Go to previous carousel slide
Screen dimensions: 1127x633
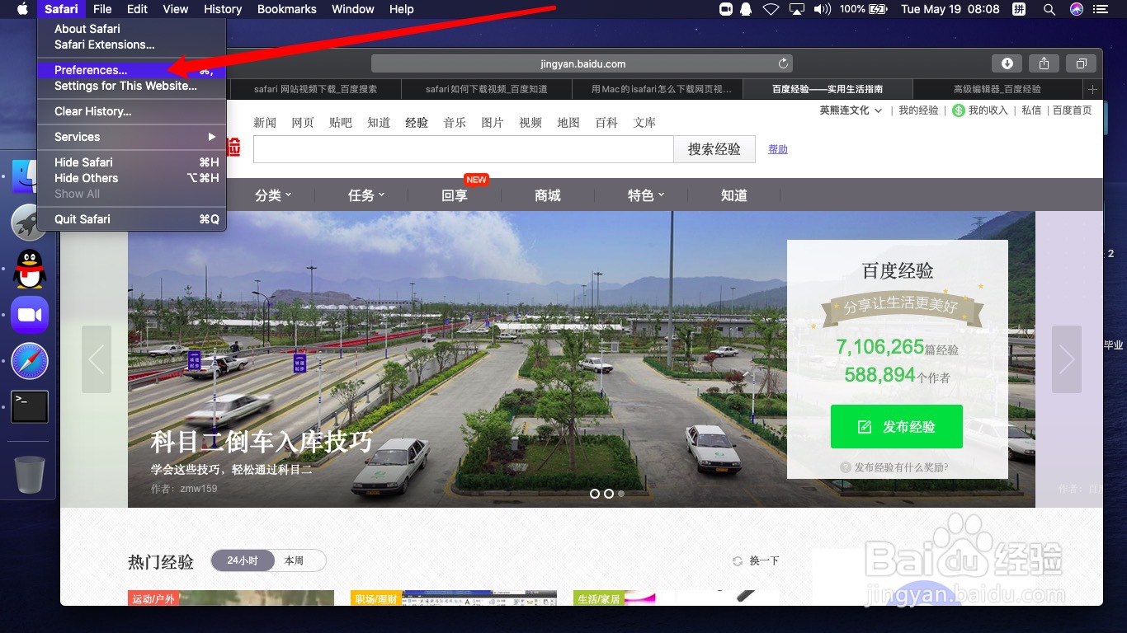[x=97, y=359]
